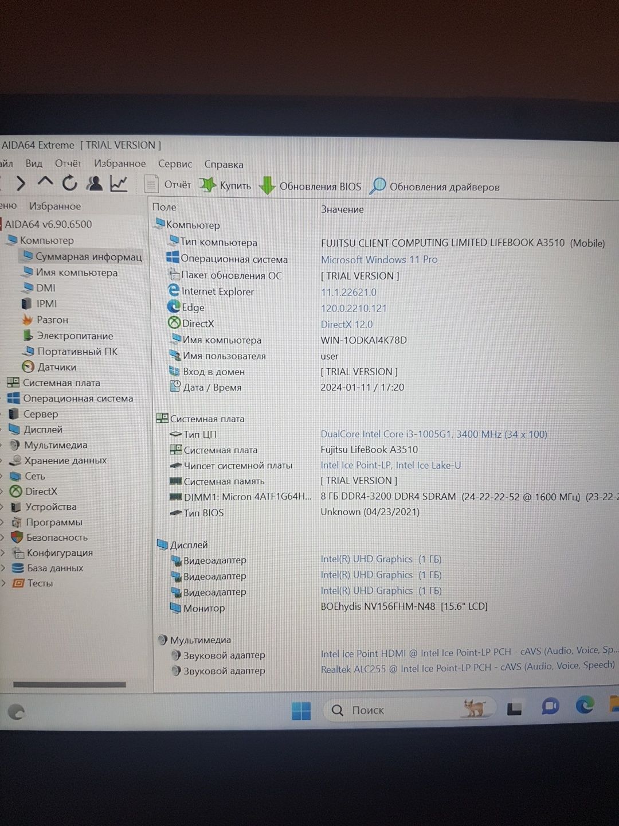Click the Поле column header
Viewport: 619px width, 826px height.
[x=164, y=207]
